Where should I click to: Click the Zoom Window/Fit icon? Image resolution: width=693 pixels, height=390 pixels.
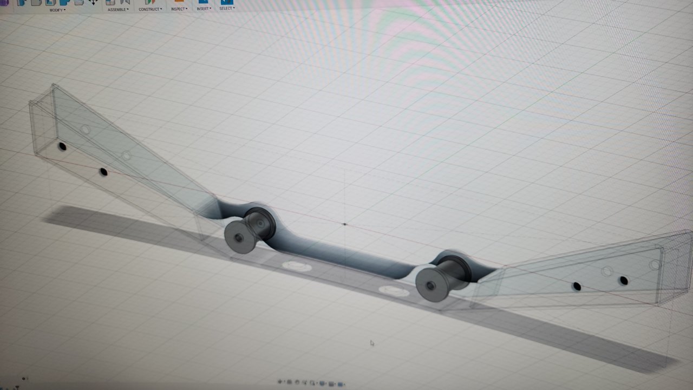[x=312, y=383]
